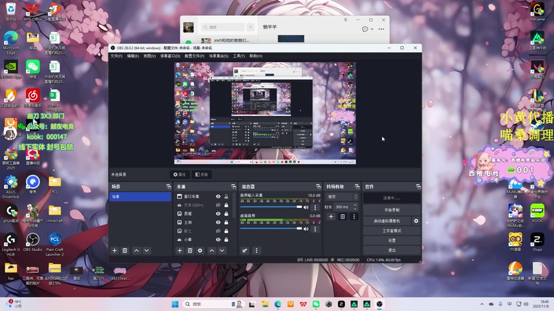Open the Windows Start button

pos(175,304)
